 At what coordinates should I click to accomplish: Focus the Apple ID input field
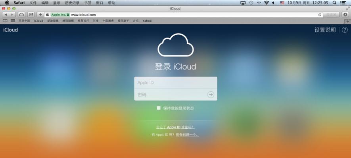point(176,83)
